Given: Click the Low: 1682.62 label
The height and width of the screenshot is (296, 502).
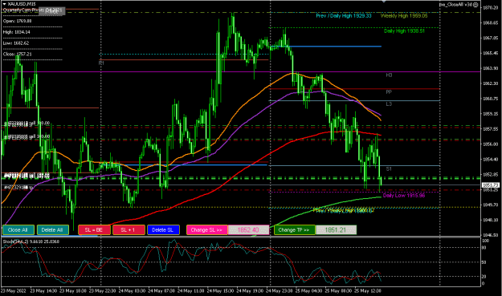Looking at the screenshot, I should 16,43.
